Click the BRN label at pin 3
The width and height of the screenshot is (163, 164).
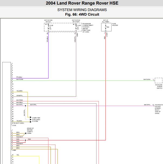pyautogui.click(x=18, y=135)
